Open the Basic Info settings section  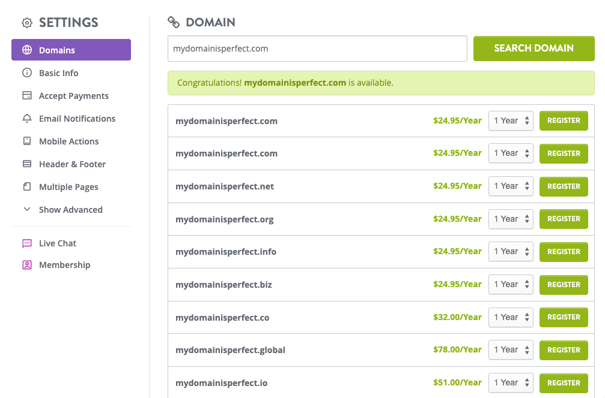[x=59, y=73]
